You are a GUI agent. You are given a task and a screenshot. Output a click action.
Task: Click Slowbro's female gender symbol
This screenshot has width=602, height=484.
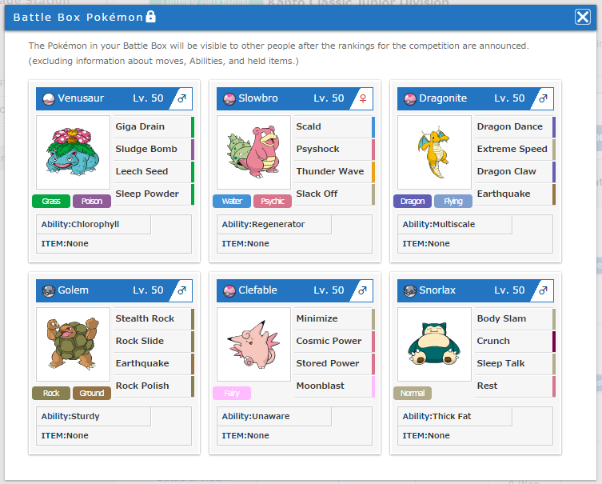click(363, 98)
